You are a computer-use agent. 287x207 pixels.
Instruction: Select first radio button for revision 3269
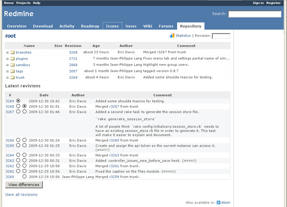[18, 101]
